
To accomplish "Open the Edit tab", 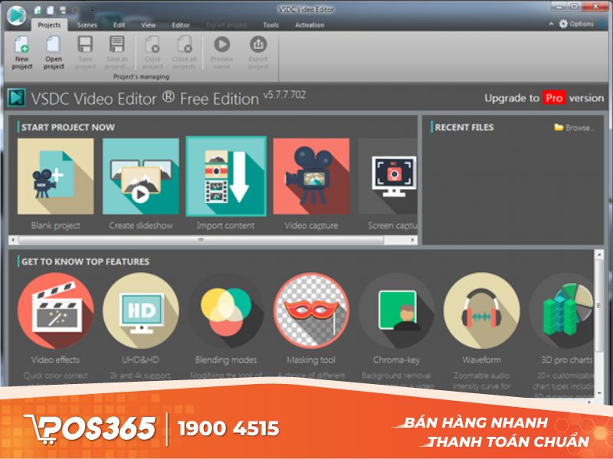I will coord(120,24).
